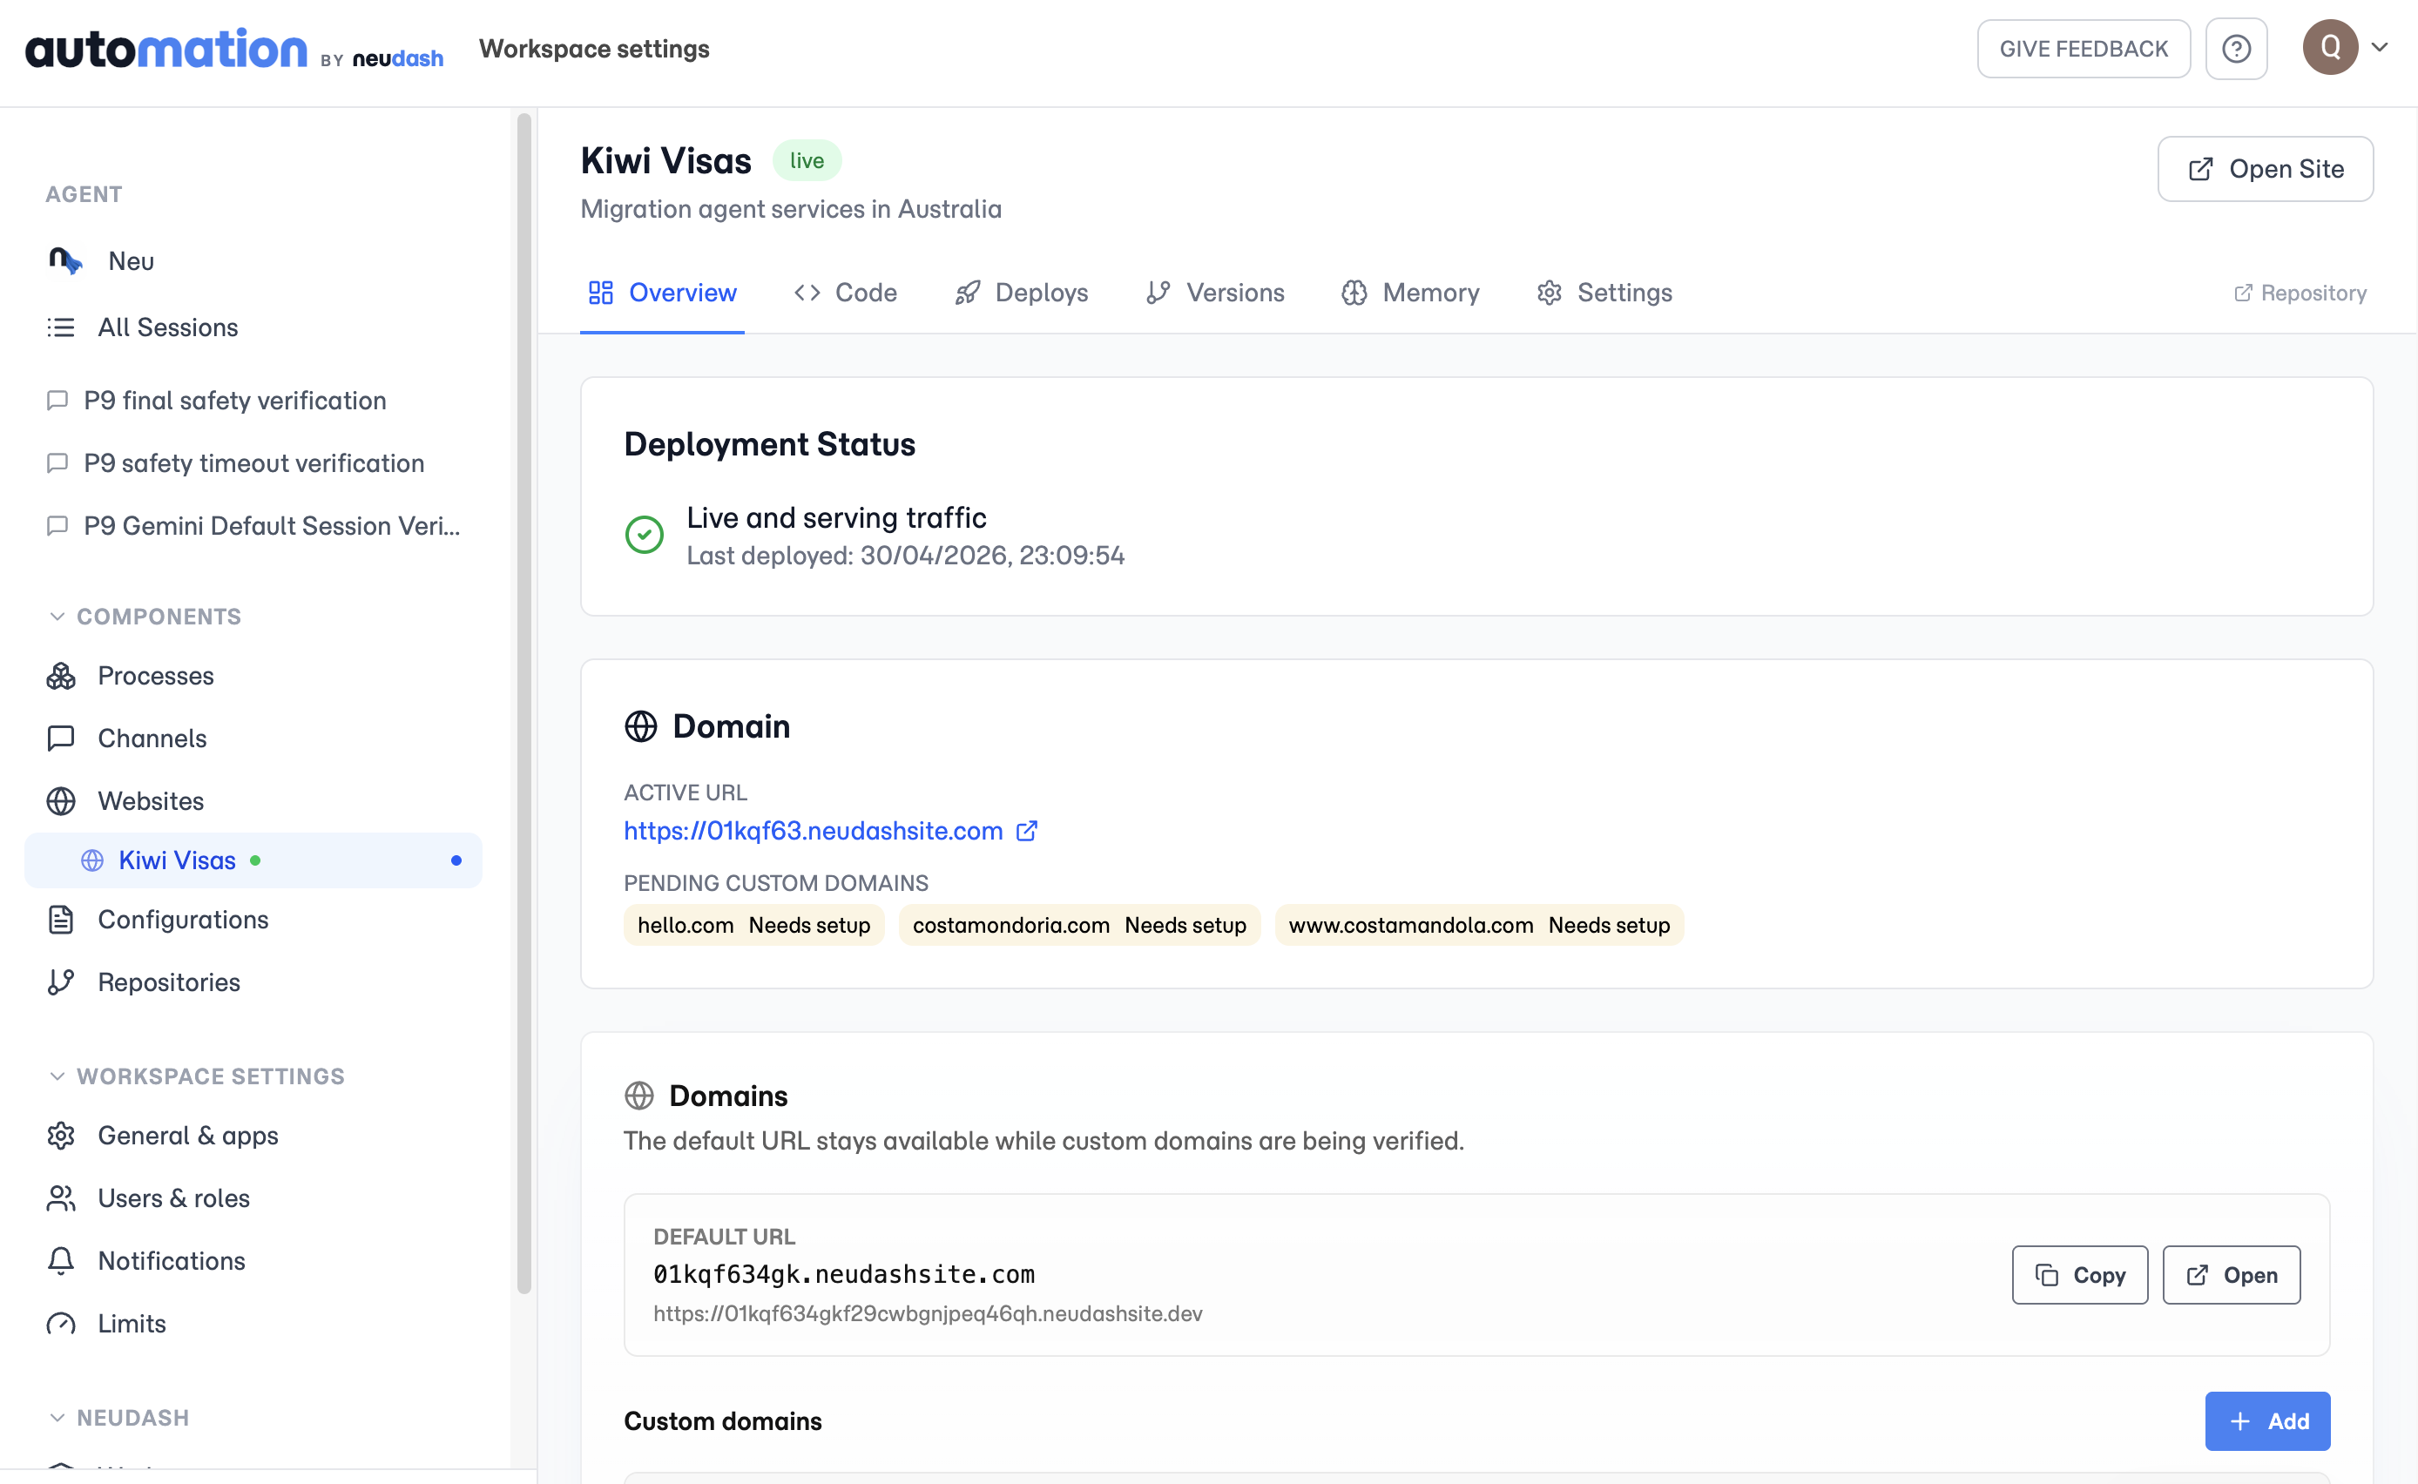Open the Repository link
The image size is (2418, 1484).
click(x=2300, y=293)
